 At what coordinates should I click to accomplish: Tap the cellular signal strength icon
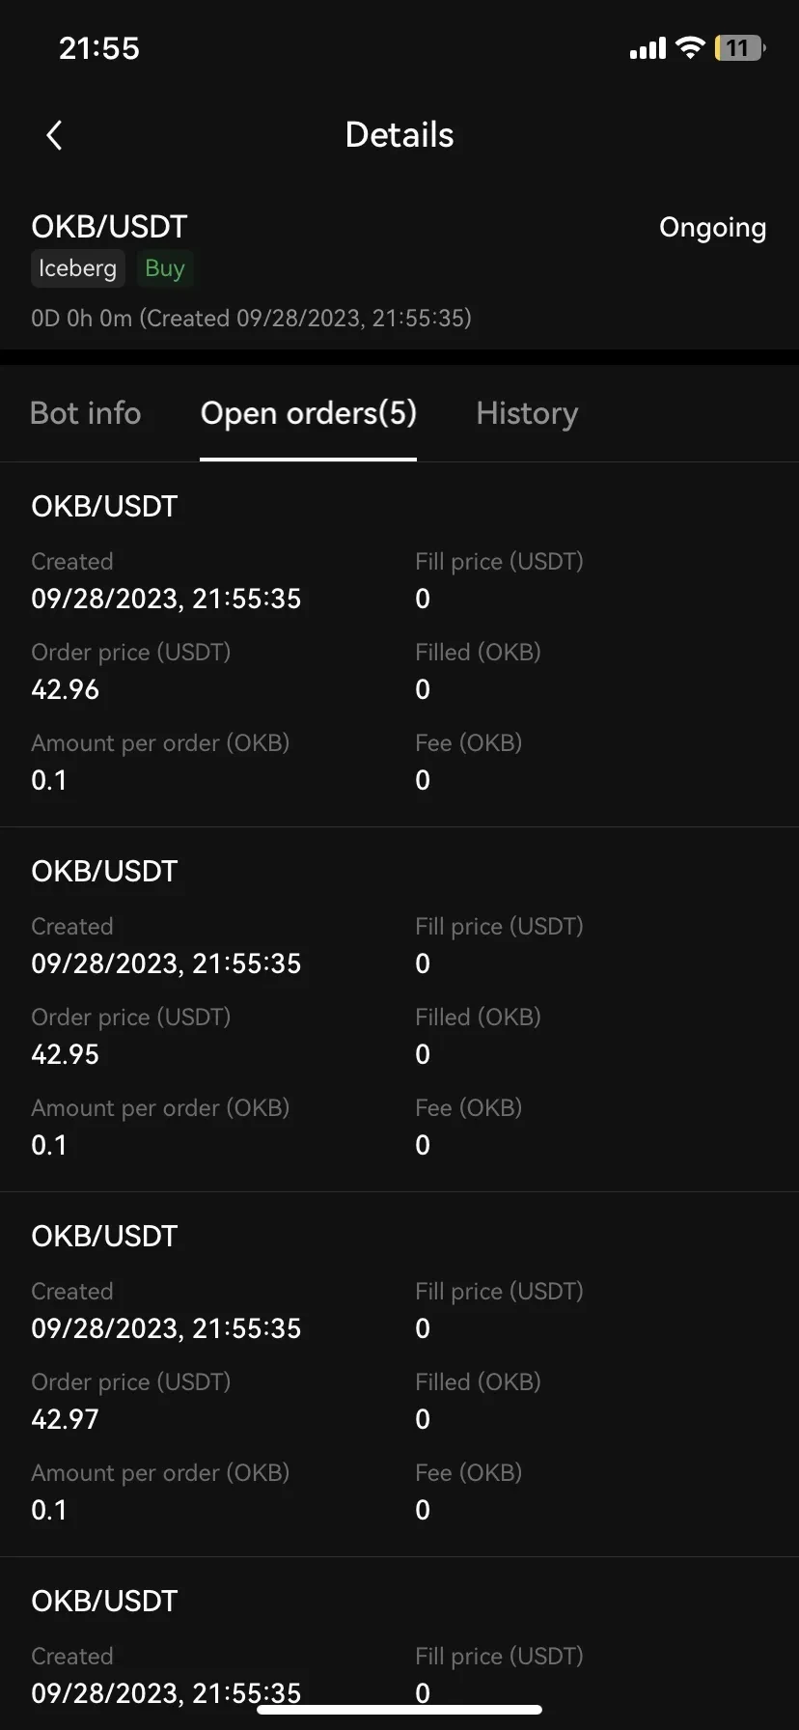click(x=647, y=48)
